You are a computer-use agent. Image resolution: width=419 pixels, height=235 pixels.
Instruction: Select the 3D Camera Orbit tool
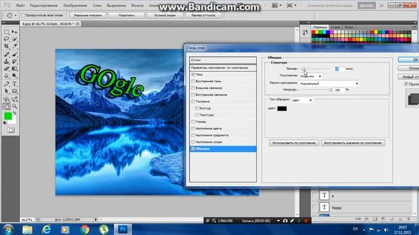click(14, 99)
